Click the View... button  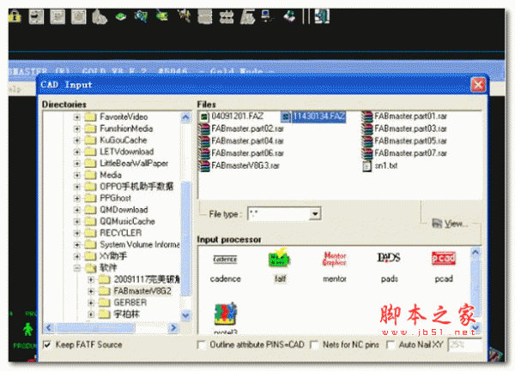click(451, 224)
